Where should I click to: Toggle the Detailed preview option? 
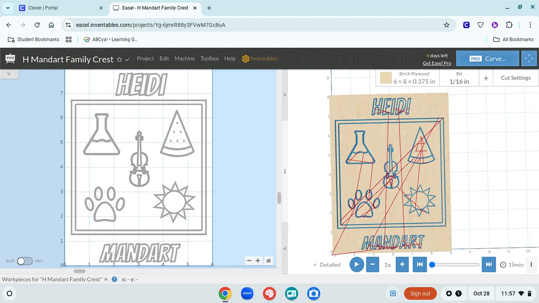point(327,265)
